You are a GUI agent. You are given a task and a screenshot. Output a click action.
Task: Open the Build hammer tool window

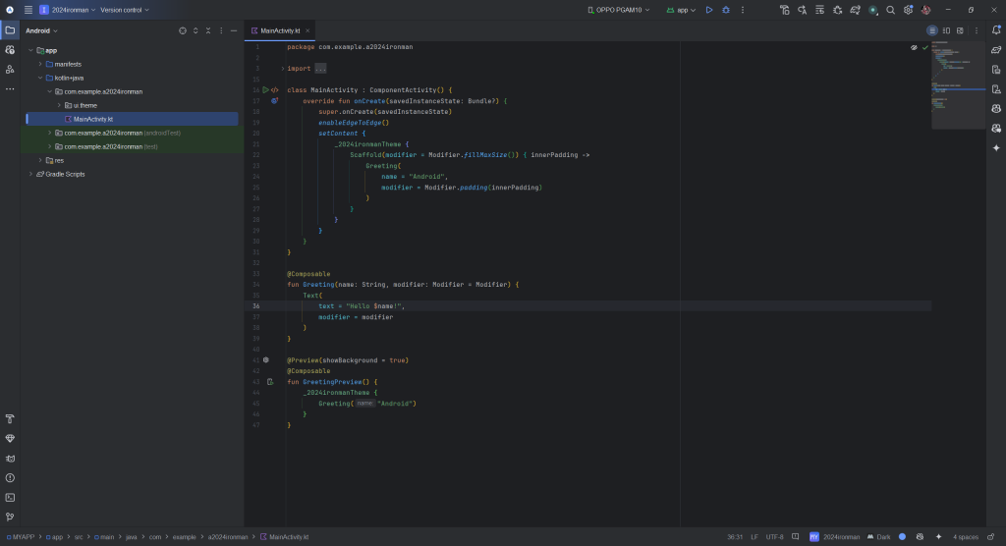[x=10, y=419]
